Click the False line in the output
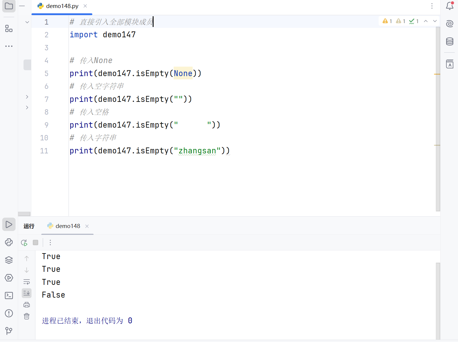The width and height of the screenshot is (458, 342). tap(54, 295)
